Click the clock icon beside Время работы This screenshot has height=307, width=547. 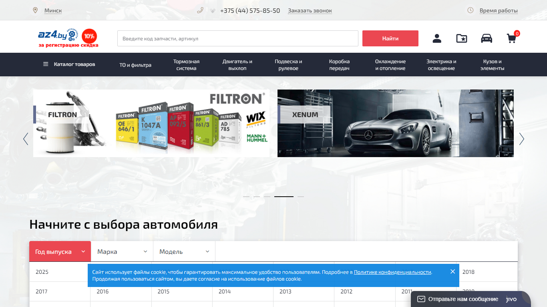(471, 10)
